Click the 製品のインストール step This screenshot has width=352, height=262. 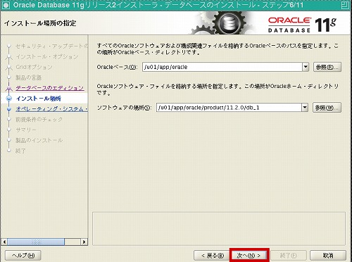39,140
